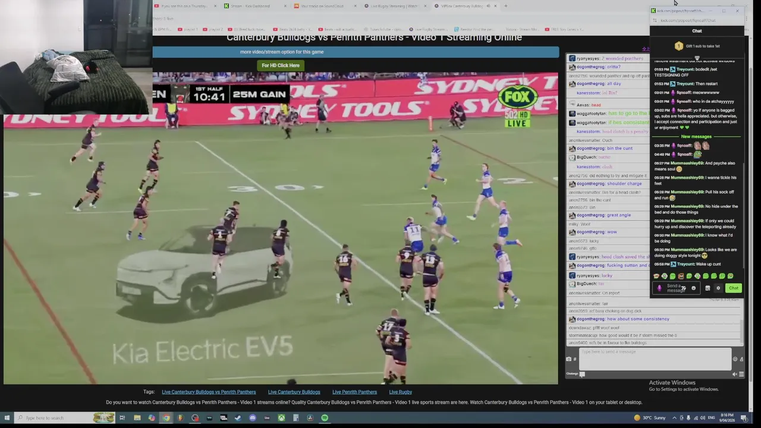Viewport: 761px width, 428px height.
Task: Open the taskbar clock and date
Action: coord(727,418)
